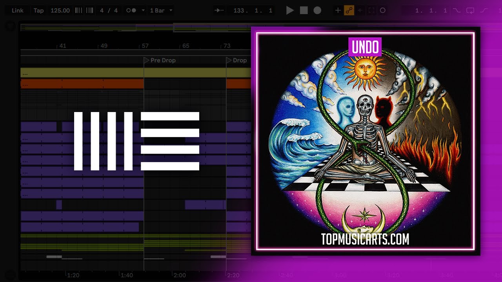Select the 125.00 tempo field
The image size is (502, 282).
click(60, 11)
